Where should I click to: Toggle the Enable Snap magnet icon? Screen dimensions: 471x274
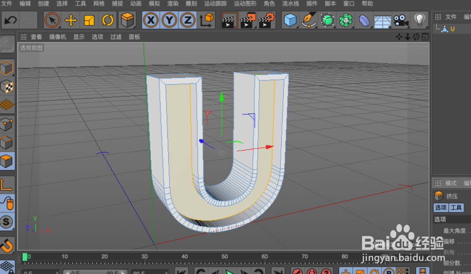7,245
